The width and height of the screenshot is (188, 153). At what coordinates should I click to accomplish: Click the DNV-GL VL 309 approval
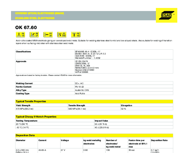pyautogui.click(x=83, y=66)
